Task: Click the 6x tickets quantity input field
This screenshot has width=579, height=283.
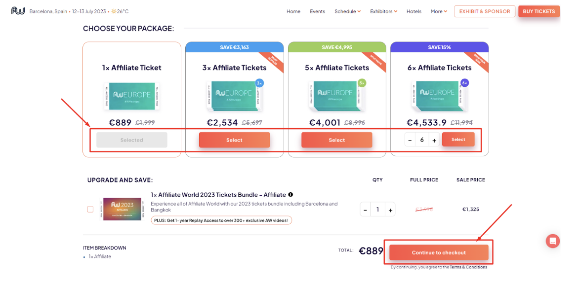Action: point(422,140)
